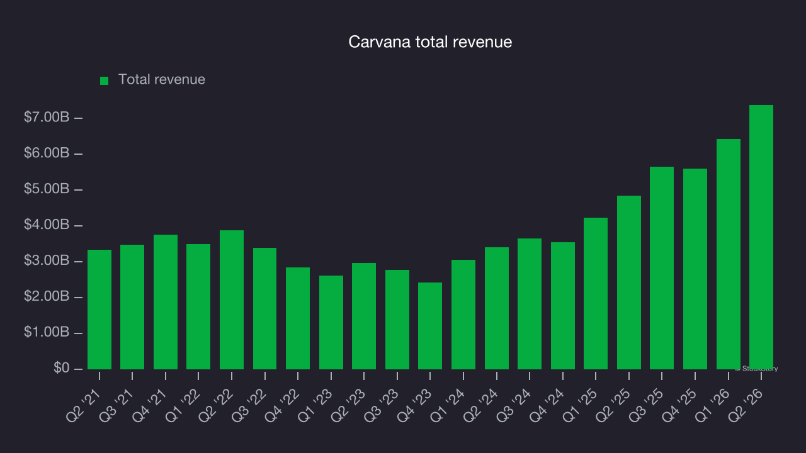The image size is (806, 453).
Task: Select the Q3 '22 revenue bar
Action: [264, 308]
